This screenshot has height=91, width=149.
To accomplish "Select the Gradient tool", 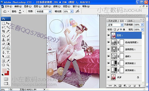I will click(x=8, y=44).
